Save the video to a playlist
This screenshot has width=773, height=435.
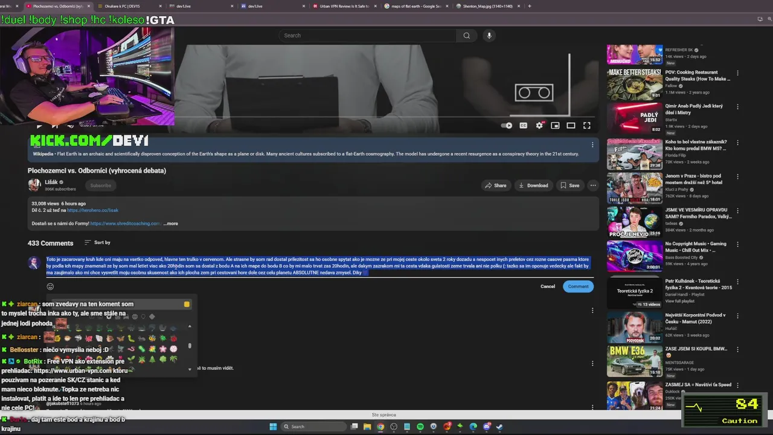pyautogui.click(x=569, y=185)
